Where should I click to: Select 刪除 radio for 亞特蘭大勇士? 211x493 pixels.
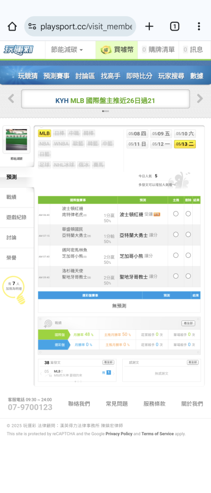coord(188,235)
